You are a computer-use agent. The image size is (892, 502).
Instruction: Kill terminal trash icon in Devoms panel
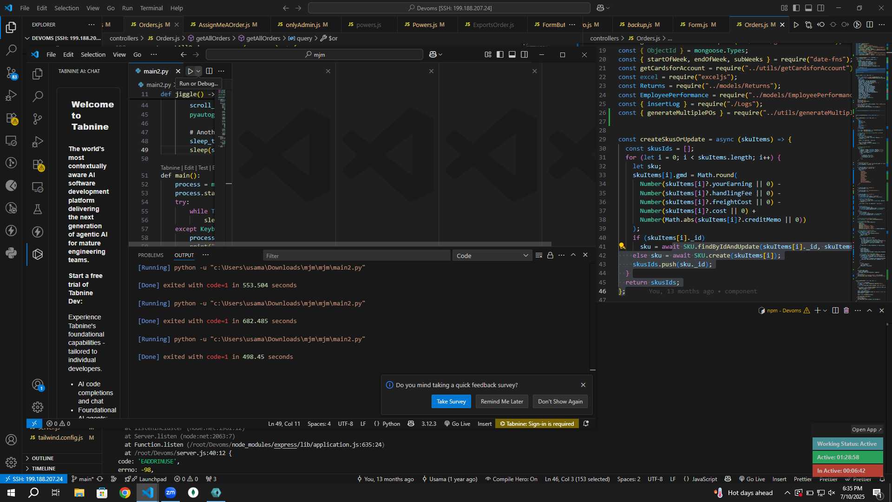tap(846, 310)
